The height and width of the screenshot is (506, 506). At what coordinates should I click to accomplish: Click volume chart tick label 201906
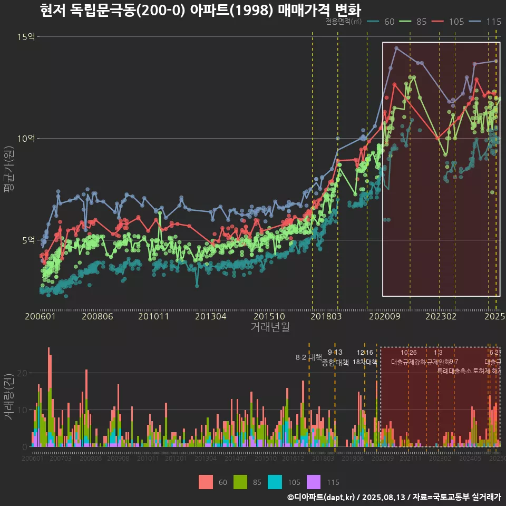(353, 458)
